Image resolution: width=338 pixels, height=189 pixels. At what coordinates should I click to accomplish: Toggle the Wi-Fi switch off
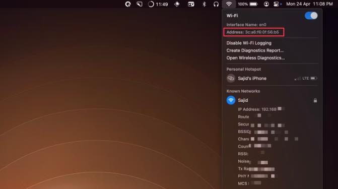311,16
